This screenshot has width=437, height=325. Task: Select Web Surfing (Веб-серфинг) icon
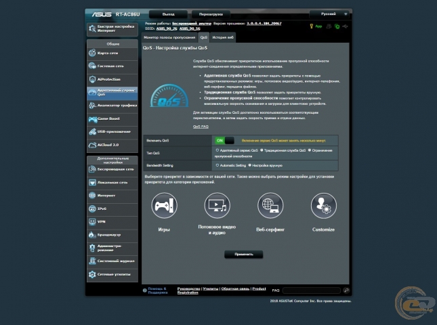[x=270, y=206]
